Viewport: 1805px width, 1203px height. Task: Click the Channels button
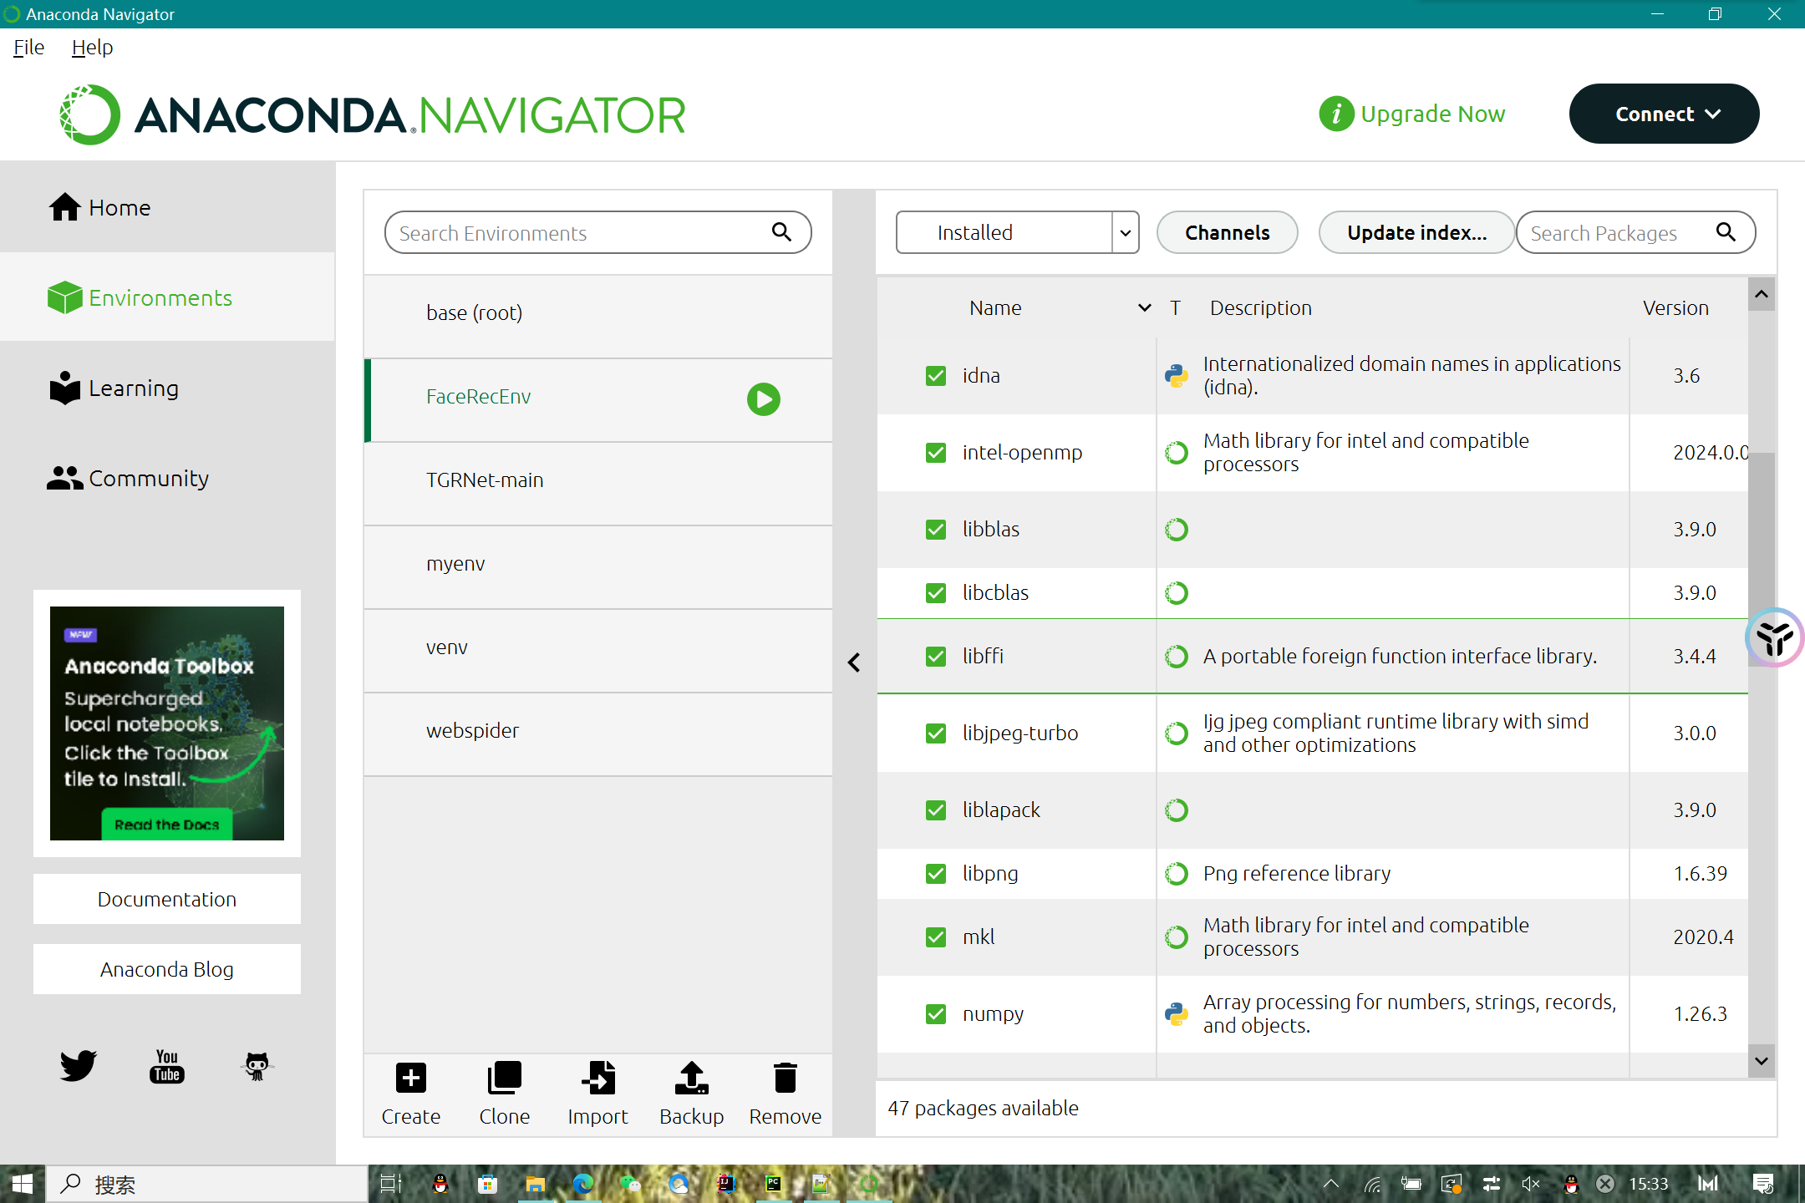[x=1227, y=232]
